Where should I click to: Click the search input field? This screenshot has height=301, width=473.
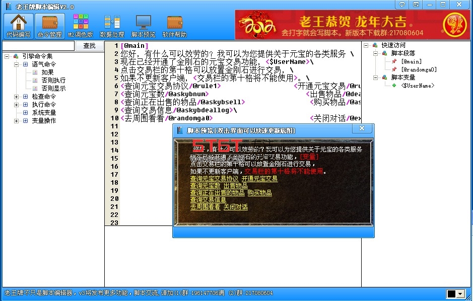(38, 46)
